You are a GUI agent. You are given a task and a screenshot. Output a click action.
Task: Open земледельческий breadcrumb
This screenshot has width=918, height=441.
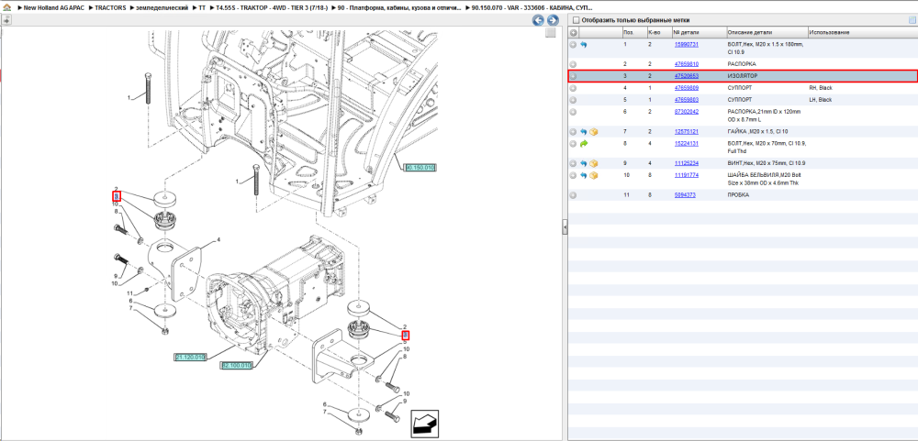tap(162, 8)
